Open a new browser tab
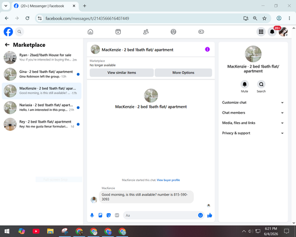The width and height of the screenshot is (296, 237). coord(85,6)
